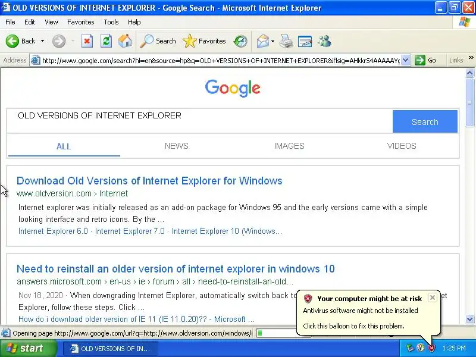
Task: Open the File menu
Action: [10, 22]
